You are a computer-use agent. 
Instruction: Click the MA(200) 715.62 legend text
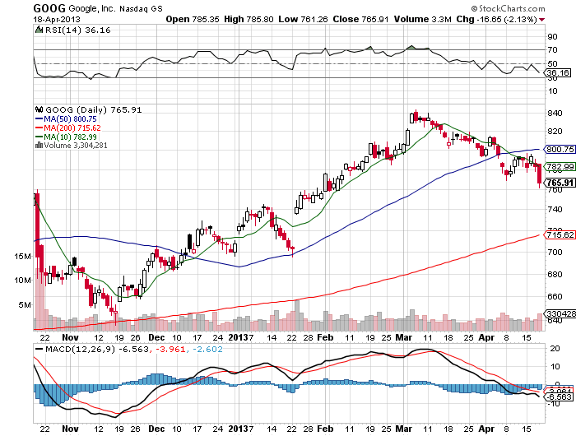pos(72,128)
